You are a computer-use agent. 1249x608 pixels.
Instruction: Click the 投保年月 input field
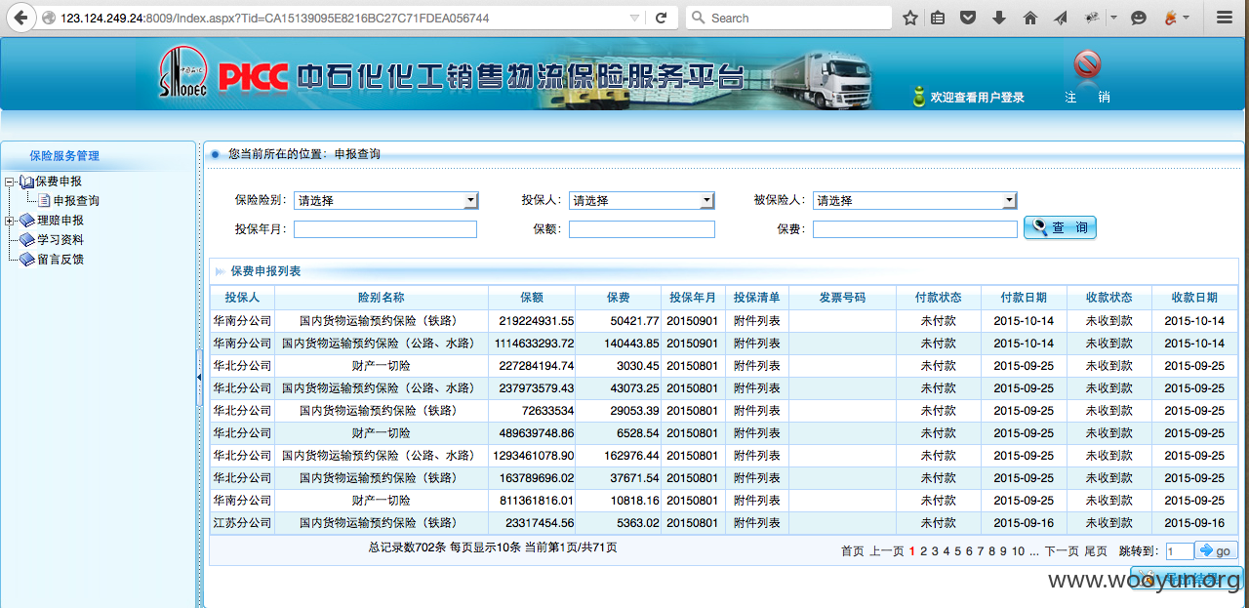pyautogui.click(x=385, y=229)
